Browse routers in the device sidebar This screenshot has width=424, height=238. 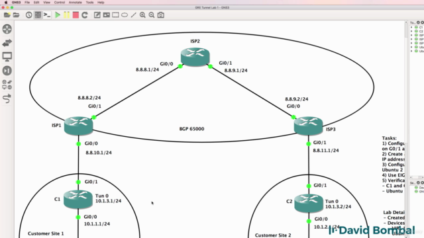tap(7, 29)
